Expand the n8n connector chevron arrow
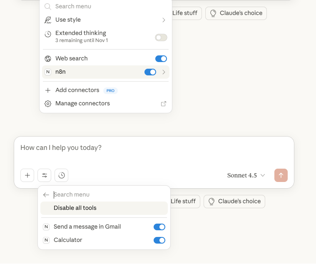316x264 pixels. click(164, 72)
